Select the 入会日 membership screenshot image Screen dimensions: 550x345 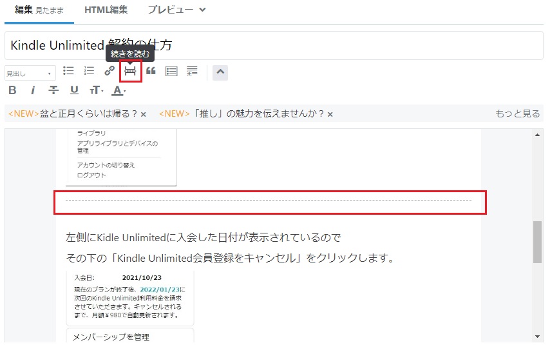click(130, 297)
